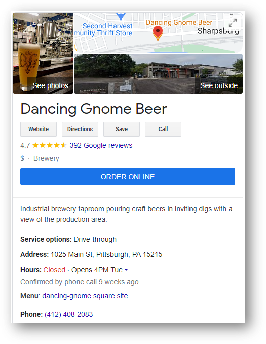This screenshot has width=266, height=344.
Task: Click the Dancing Gnome Beer map label
Action: (179, 22)
